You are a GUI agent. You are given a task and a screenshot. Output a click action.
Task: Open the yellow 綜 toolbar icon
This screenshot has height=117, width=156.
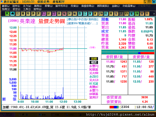coord(49,14)
